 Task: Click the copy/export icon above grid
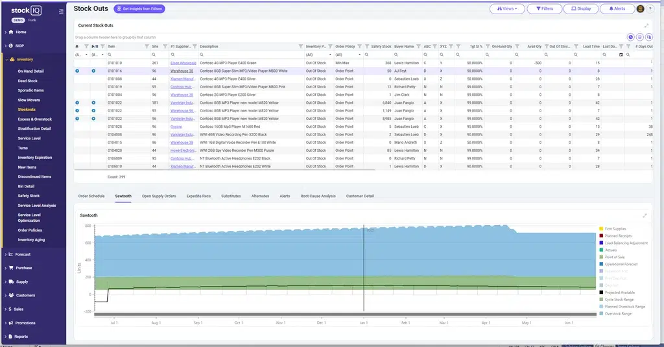648,37
